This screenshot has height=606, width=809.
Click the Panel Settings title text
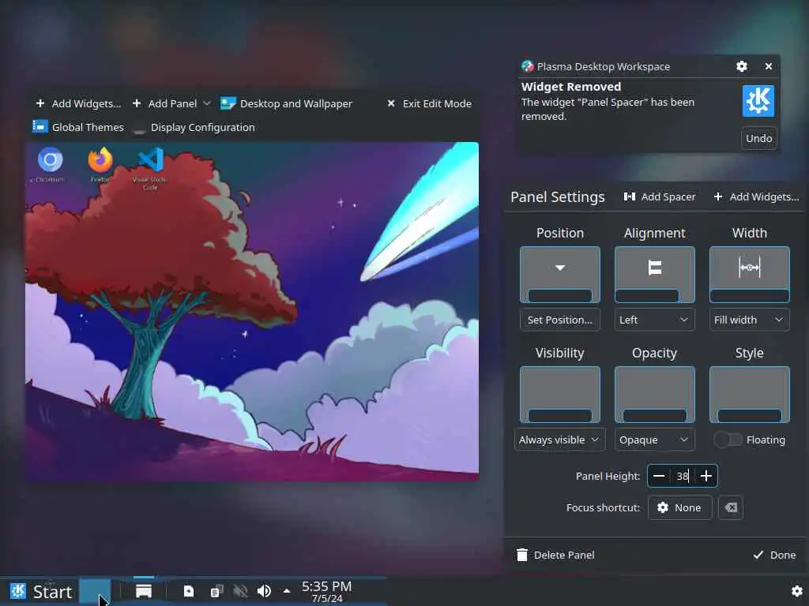tap(557, 196)
